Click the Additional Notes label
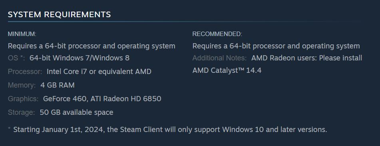This screenshot has height=146, width=380. (219, 58)
